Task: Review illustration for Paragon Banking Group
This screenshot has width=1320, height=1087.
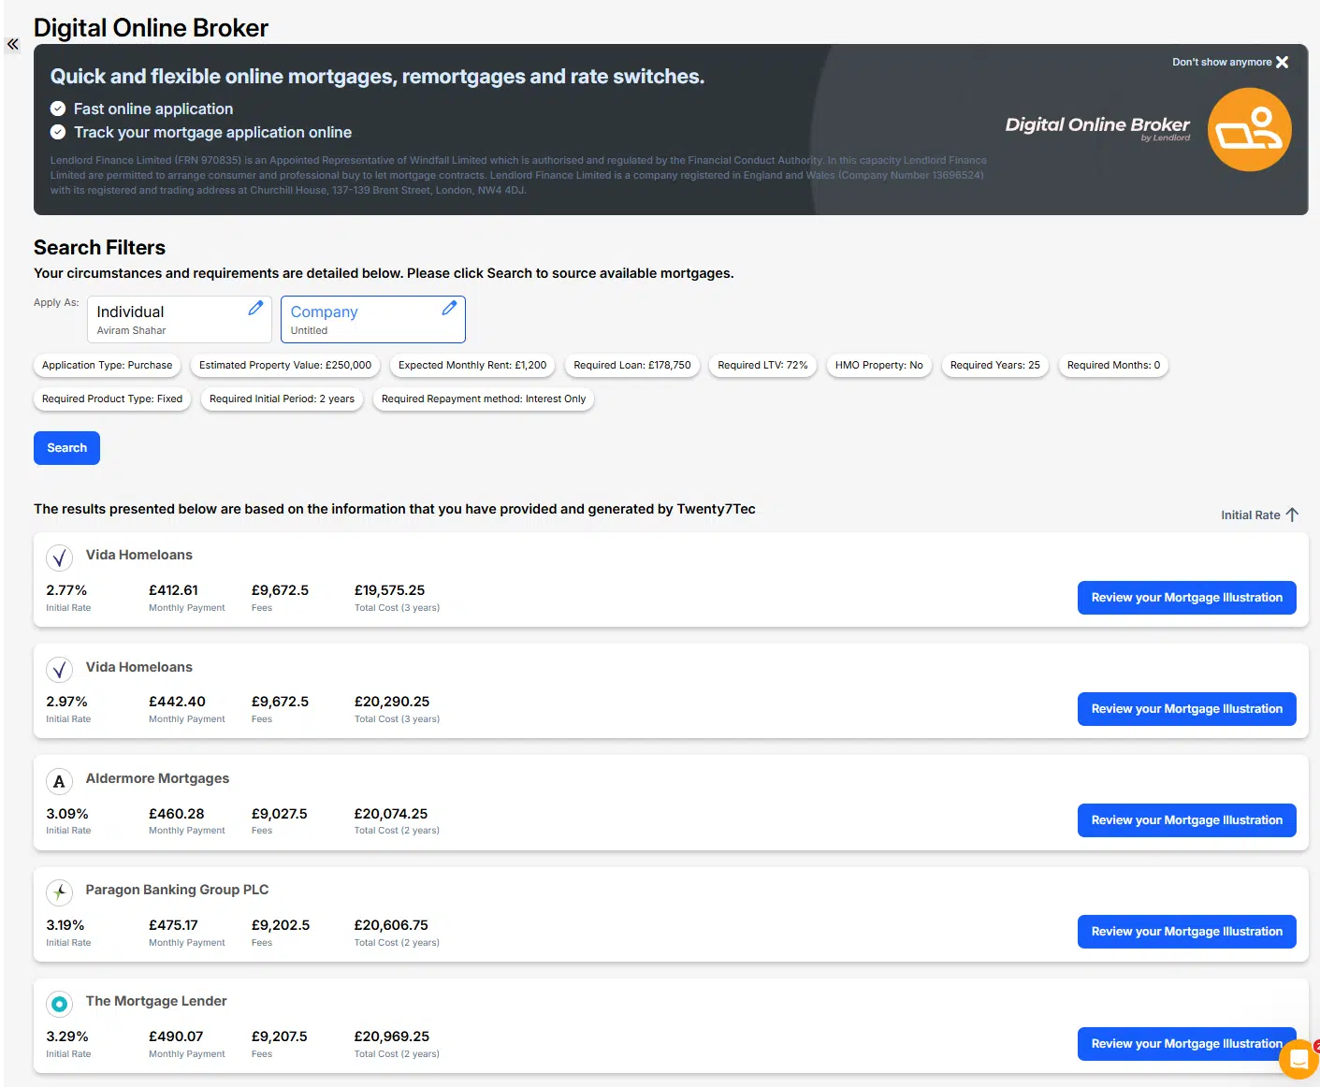Action: [x=1186, y=932]
